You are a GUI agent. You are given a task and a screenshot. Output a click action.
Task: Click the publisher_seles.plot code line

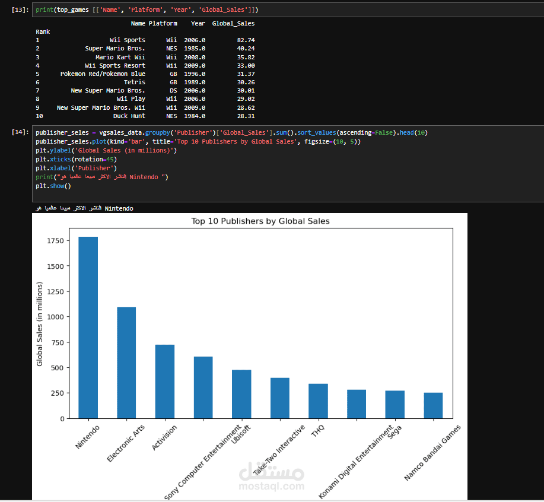198,142
